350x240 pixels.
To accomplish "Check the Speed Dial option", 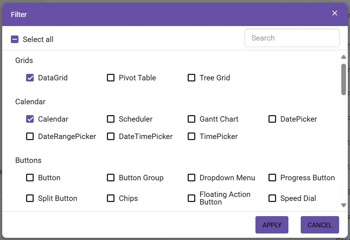I will tap(272, 198).
